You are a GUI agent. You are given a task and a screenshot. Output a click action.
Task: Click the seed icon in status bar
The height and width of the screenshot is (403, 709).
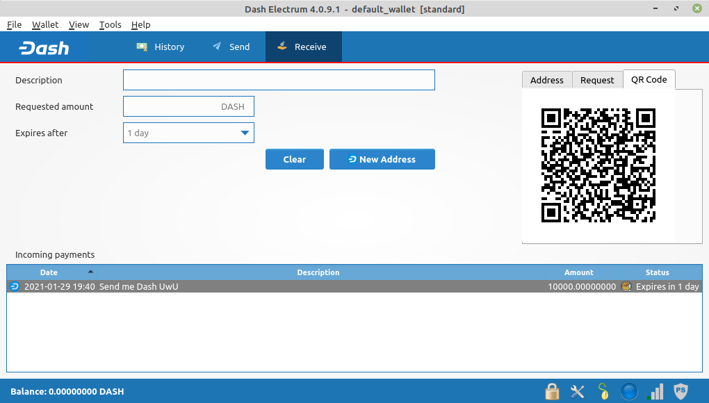pos(603,391)
